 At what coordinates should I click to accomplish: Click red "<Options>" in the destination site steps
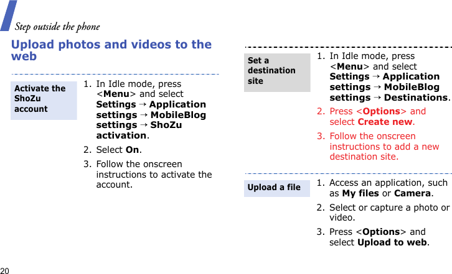click(x=381, y=111)
